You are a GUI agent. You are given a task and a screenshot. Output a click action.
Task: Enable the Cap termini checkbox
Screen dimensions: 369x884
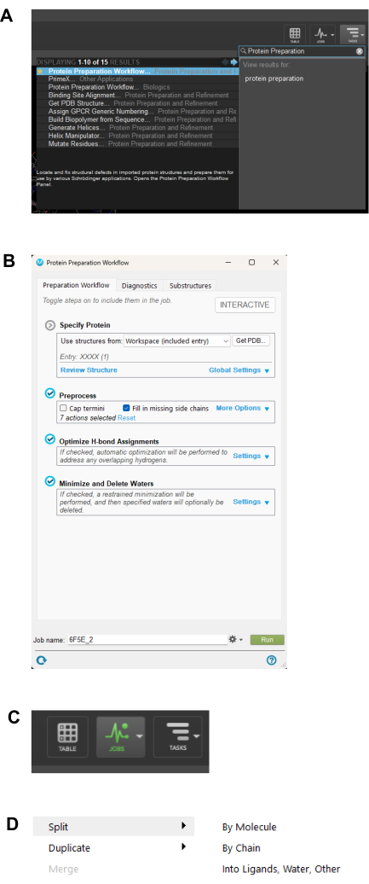coord(64,408)
